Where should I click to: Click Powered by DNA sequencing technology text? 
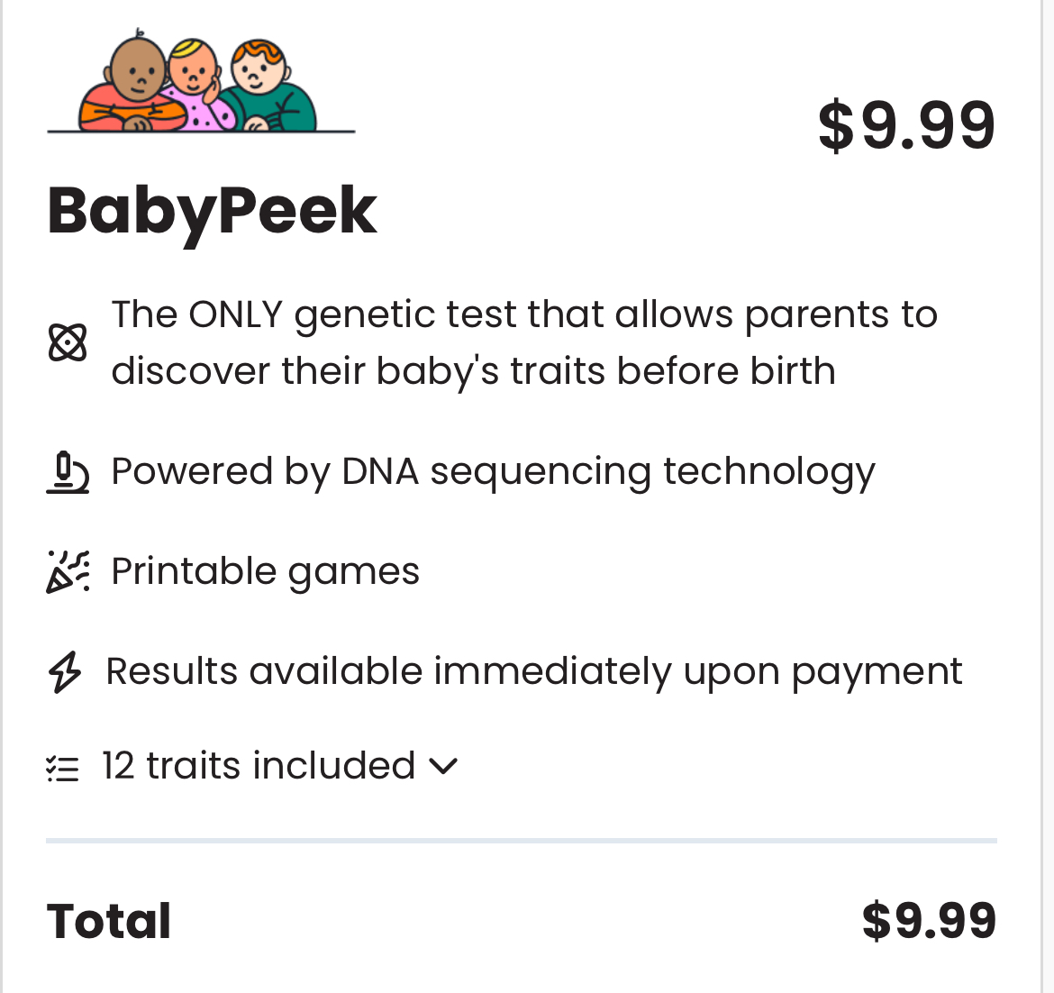(493, 471)
